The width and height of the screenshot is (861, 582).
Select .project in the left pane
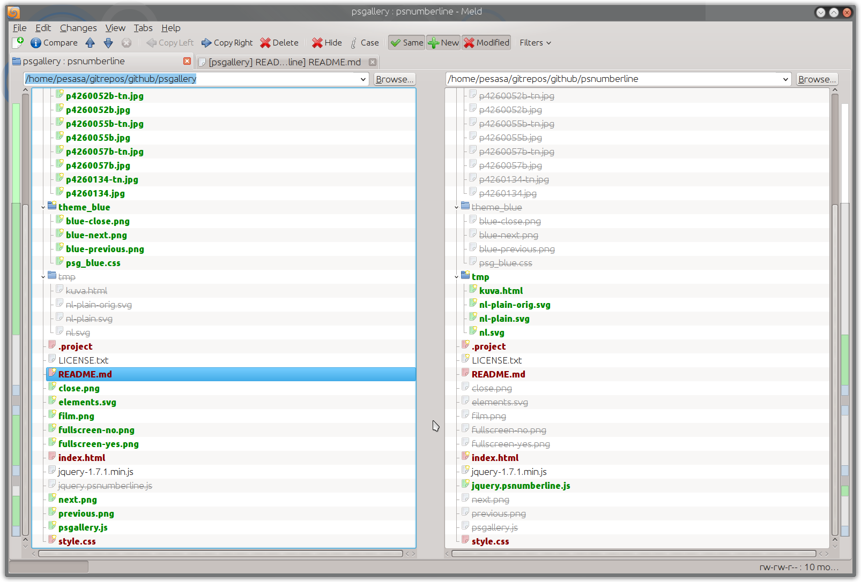pyautogui.click(x=75, y=346)
